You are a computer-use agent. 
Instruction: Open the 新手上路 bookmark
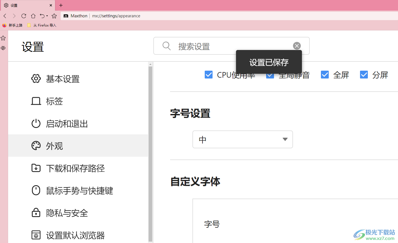pyautogui.click(x=12, y=25)
